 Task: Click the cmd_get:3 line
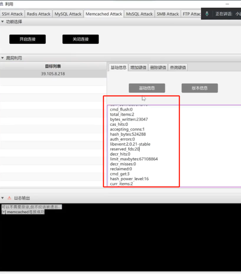(120, 174)
